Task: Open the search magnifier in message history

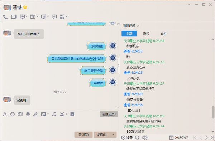Action: coord(137,137)
